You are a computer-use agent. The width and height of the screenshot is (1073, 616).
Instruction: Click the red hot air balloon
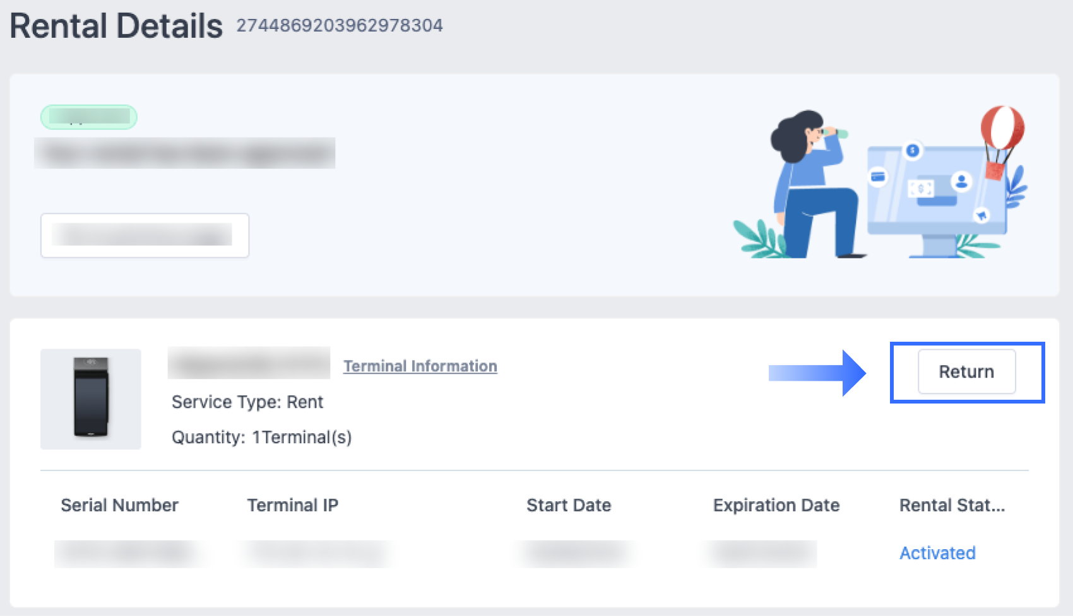(x=1002, y=128)
